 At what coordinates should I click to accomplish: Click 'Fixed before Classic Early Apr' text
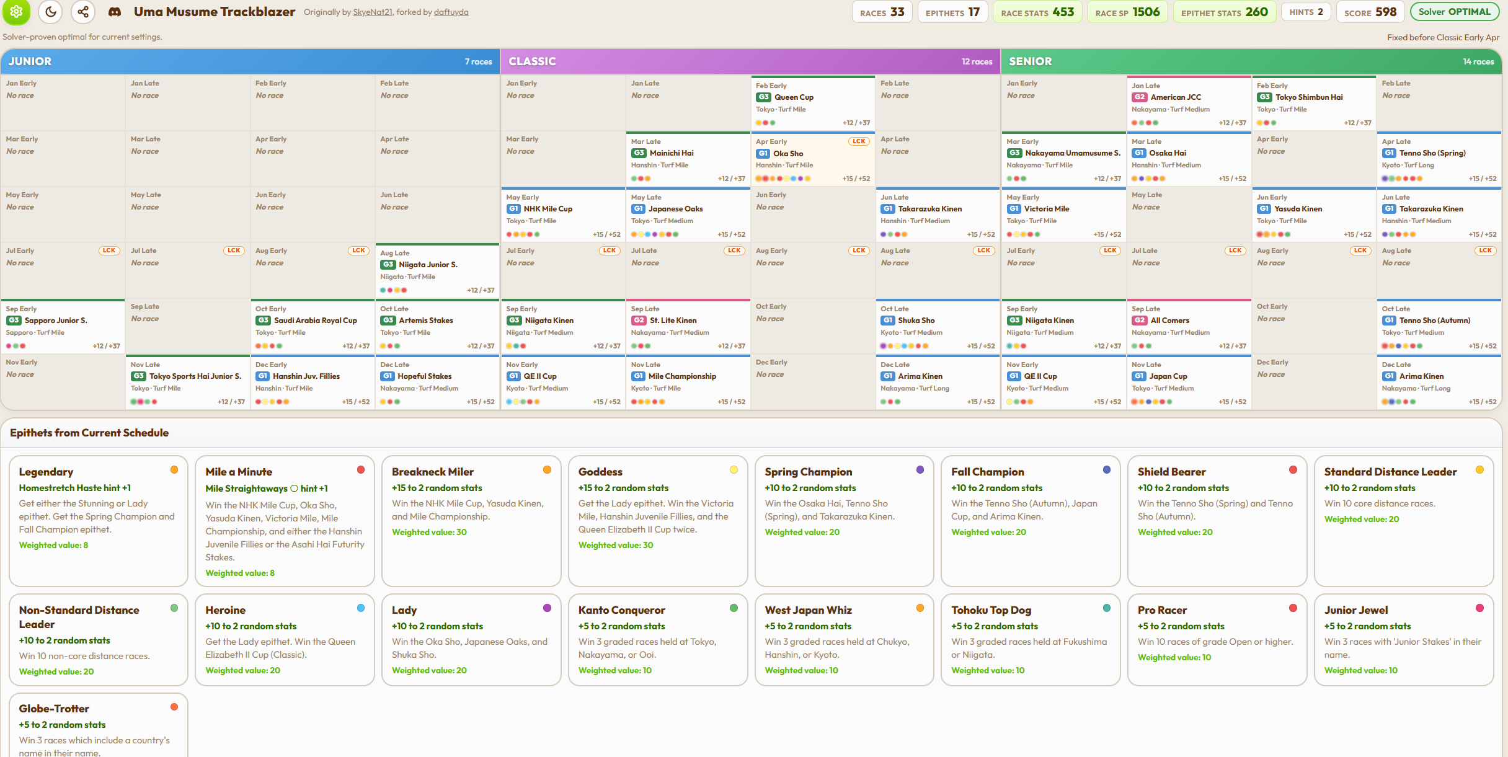(x=1443, y=37)
